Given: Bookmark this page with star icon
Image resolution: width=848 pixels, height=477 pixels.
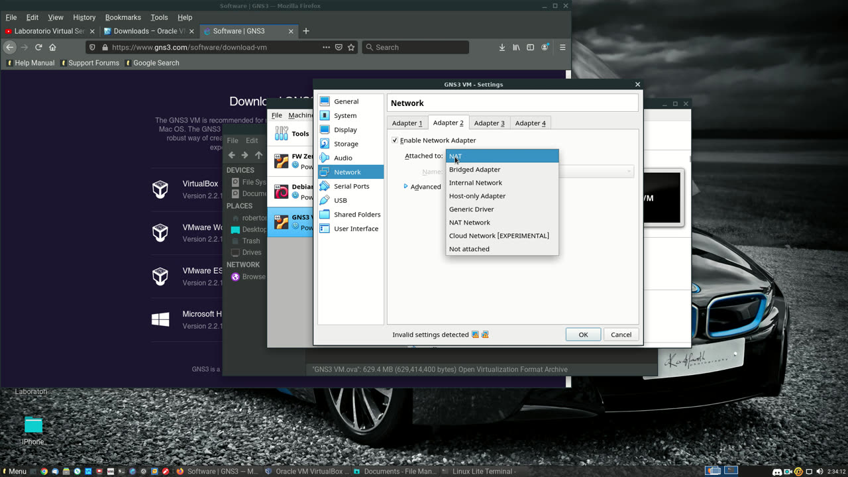Looking at the screenshot, I should pos(351,48).
